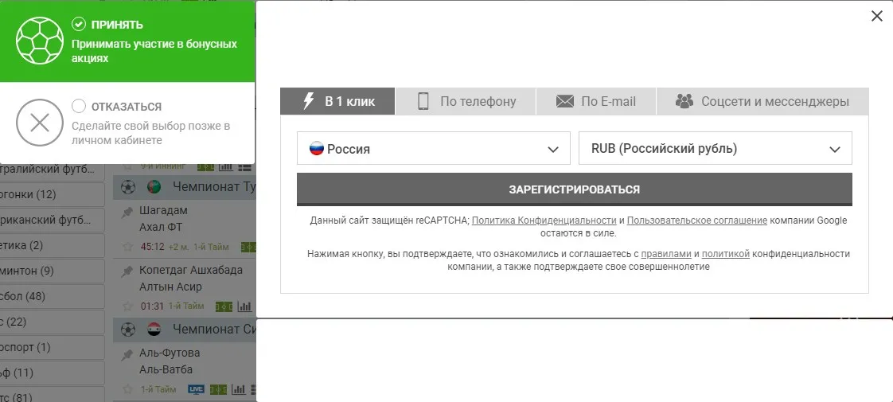Toggle favorite star for Копетдаг Ашхабада match
The width and height of the screenshot is (893, 402).
(x=127, y=306)
